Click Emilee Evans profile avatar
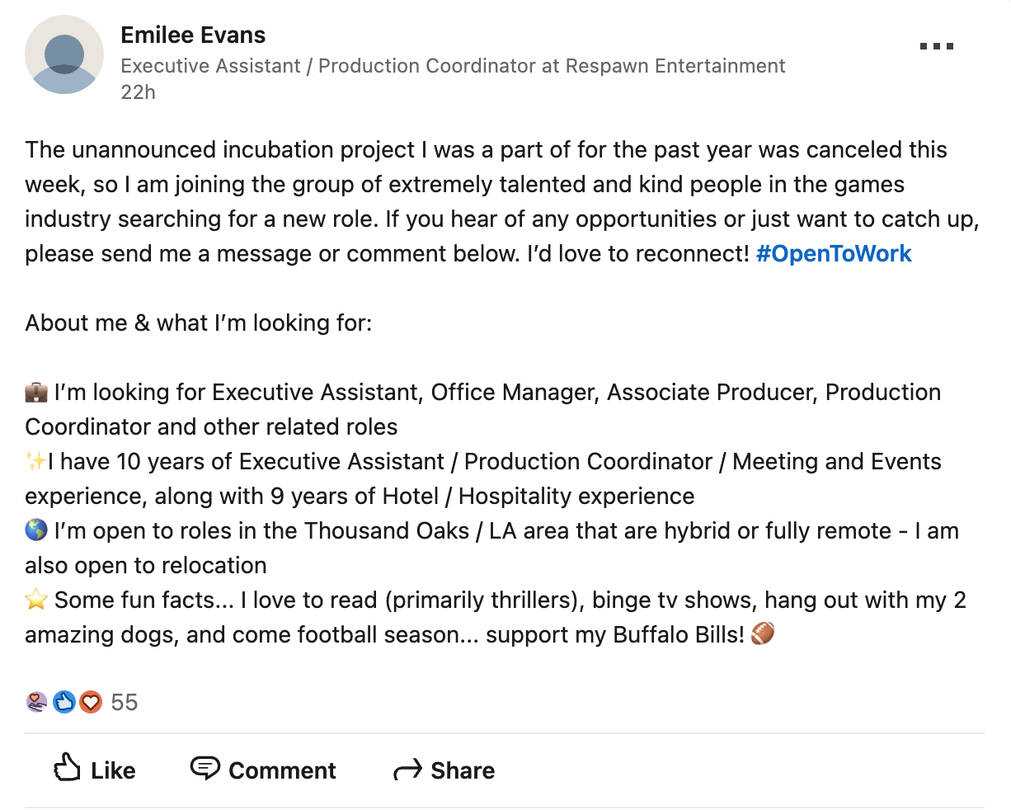Screen dimensions: 1011x810 (x=64, y=54)
